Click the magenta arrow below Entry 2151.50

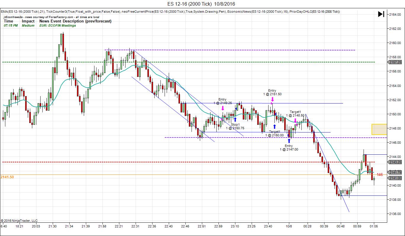[x=272, y=100]
